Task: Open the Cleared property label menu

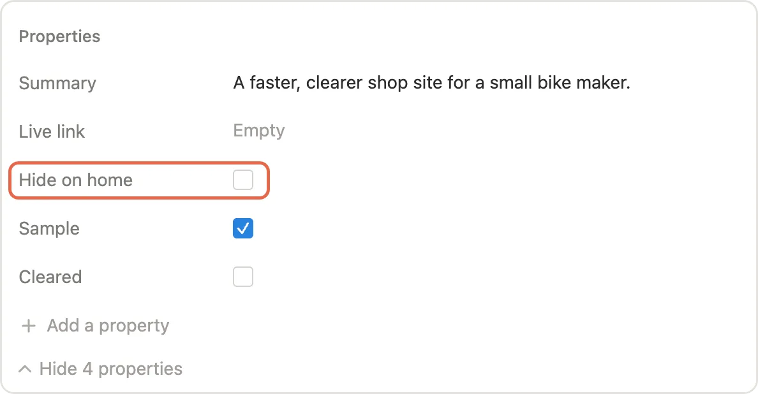Action: [50, 277]
